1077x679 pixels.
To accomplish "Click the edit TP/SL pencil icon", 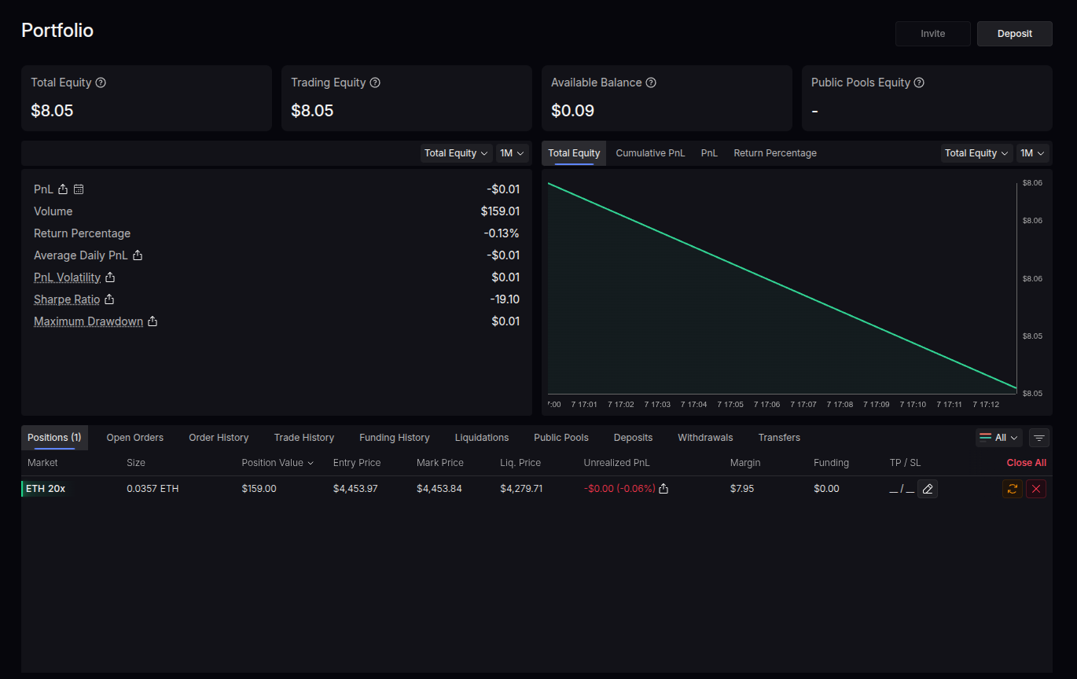I will [928, 489].
